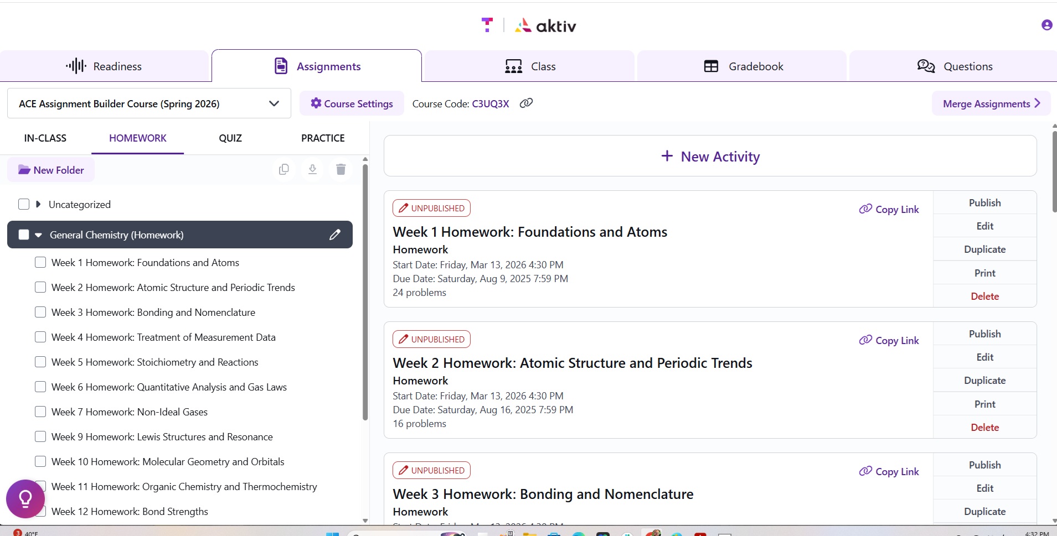1057x536 pixels.
Task: Create a New Activity
Action: coord(710,157)
